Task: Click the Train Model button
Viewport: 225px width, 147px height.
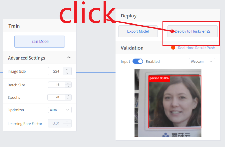Action: pyautogui.click(x=40, y=42)
